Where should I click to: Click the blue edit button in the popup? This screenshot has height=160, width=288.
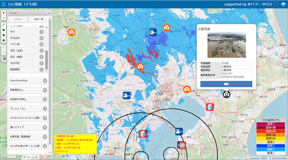[226, 84]
